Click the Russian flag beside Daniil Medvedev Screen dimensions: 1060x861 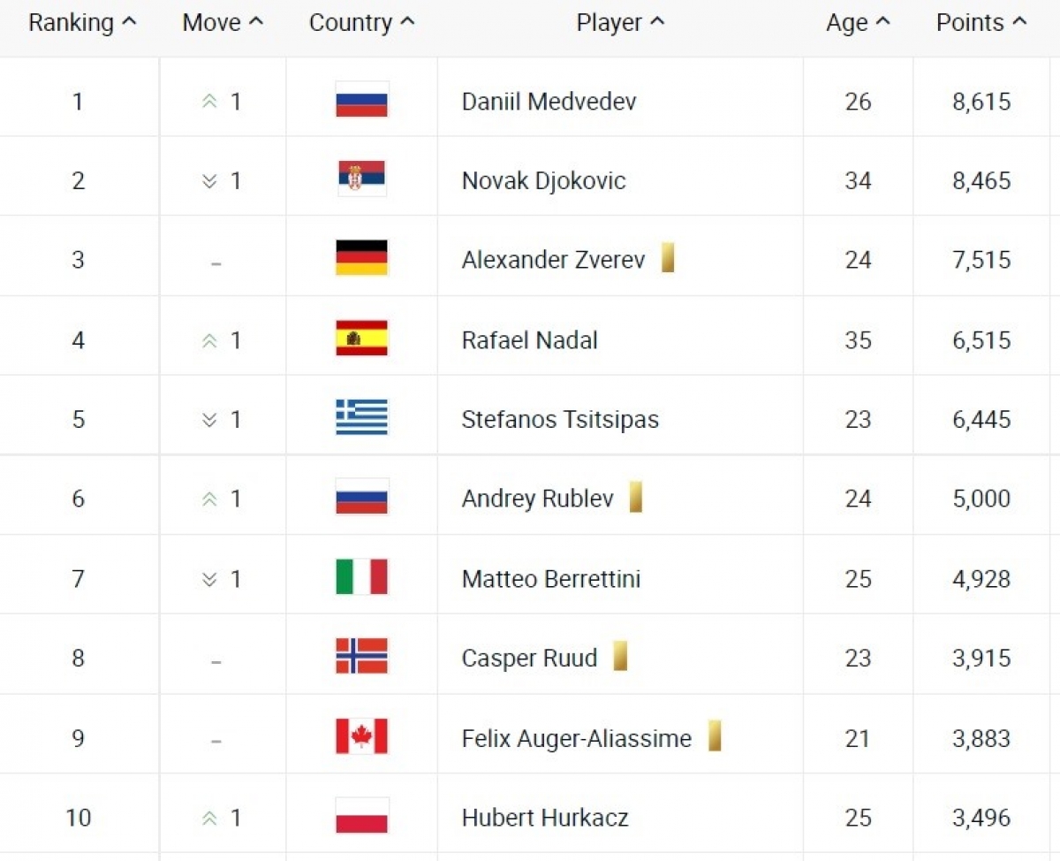(361, 100)
